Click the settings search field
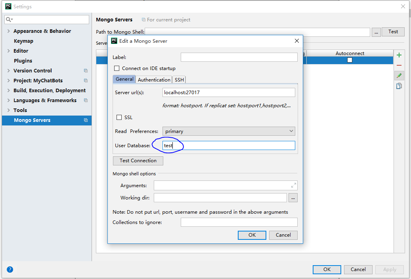Screen dimensions: 411x279 pos(47,19)
